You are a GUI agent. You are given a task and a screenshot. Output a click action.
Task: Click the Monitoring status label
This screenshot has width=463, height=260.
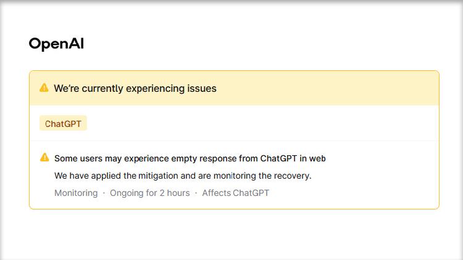(76, 193)
